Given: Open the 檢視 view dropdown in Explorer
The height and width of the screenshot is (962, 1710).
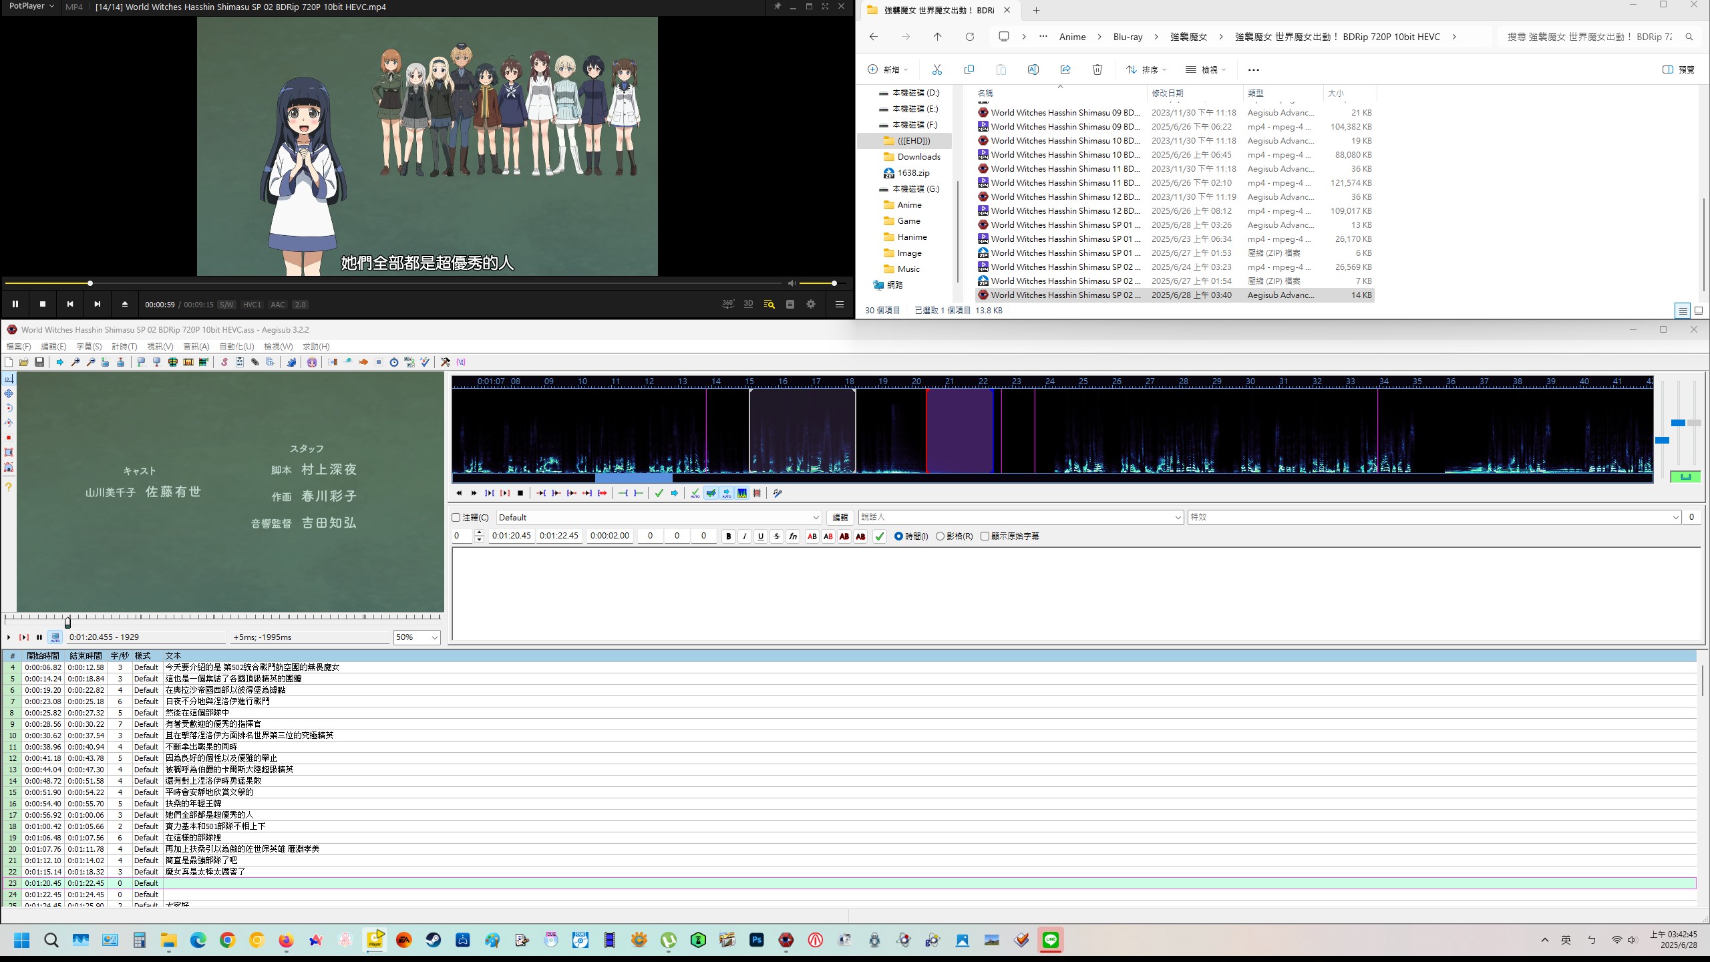Looking at the screenshot, I should click(x=1206, y=69).
